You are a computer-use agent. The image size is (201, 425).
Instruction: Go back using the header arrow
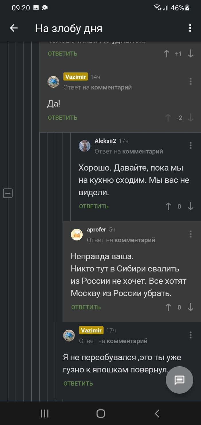[x=14, y=28]
